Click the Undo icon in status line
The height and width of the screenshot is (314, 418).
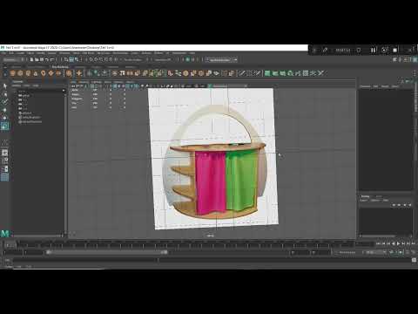[47, 59]
